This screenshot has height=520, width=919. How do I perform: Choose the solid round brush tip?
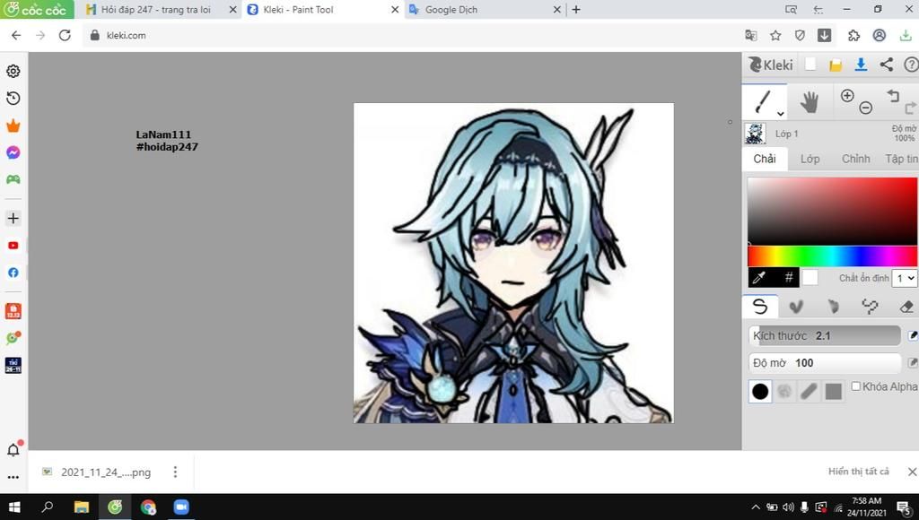pos(760,391)
